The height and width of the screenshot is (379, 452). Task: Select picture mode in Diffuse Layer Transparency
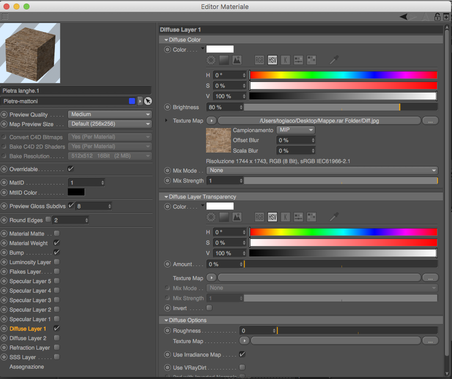(x=237, y=217)
